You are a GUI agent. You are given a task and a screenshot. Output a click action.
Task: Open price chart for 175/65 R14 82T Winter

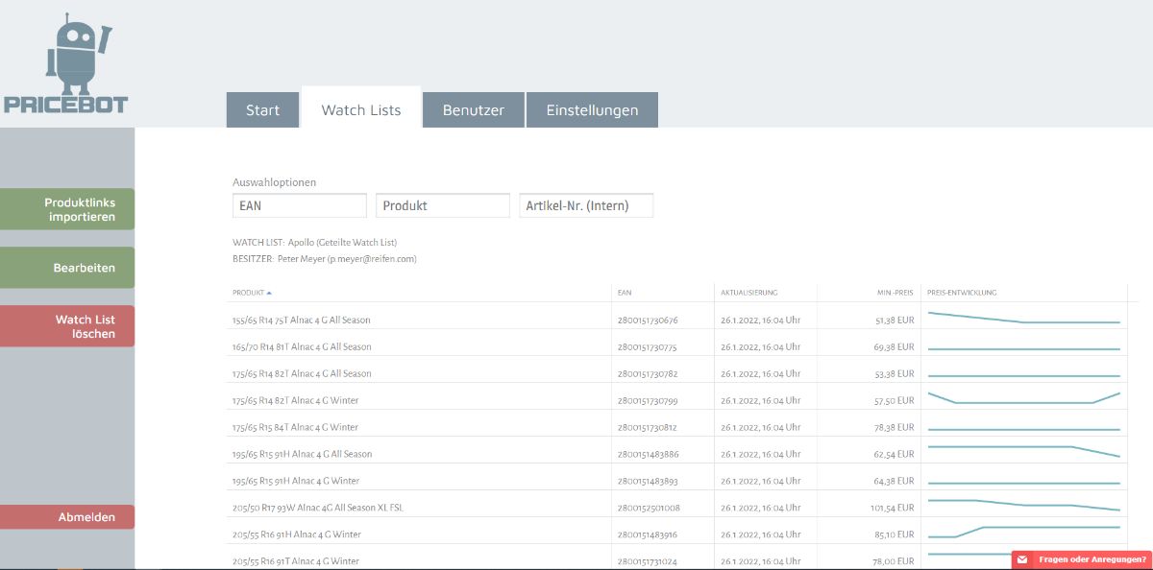point(1023,399)
